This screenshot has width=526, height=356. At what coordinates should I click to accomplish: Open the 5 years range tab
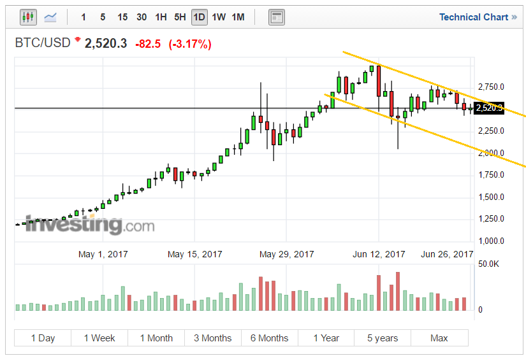pos(383,338)
